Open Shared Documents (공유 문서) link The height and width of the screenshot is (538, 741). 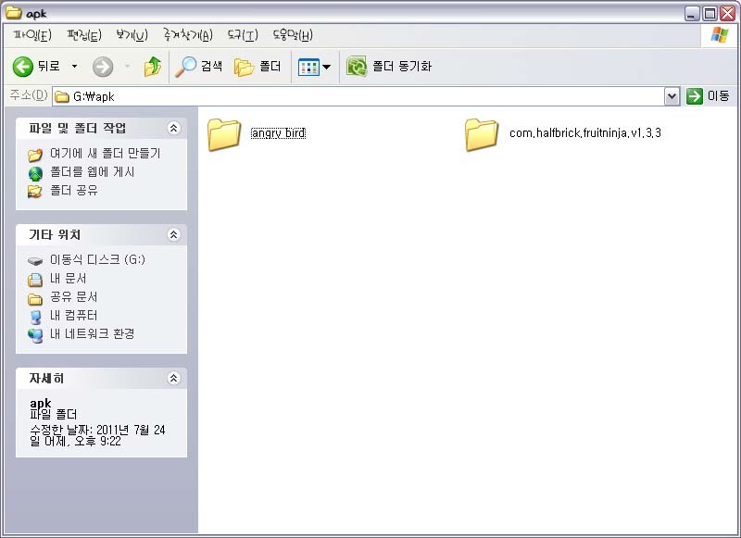[74, 296]
